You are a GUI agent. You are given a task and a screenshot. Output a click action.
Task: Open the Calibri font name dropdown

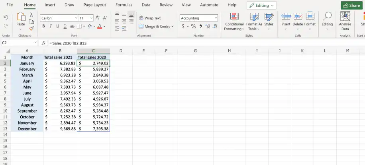76,18
